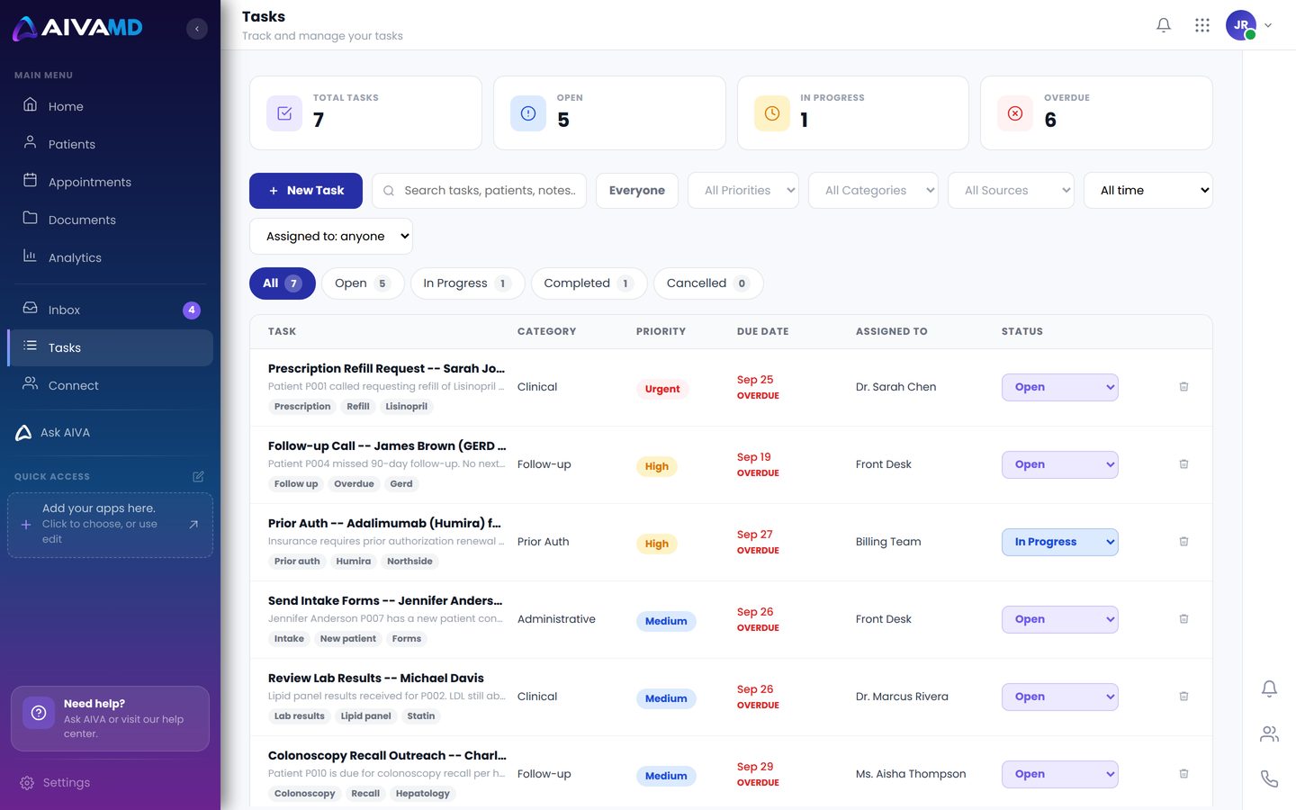1296x810 pixels.
Task: Switch to the Cancelled tab
Action: tap(708, 283)
